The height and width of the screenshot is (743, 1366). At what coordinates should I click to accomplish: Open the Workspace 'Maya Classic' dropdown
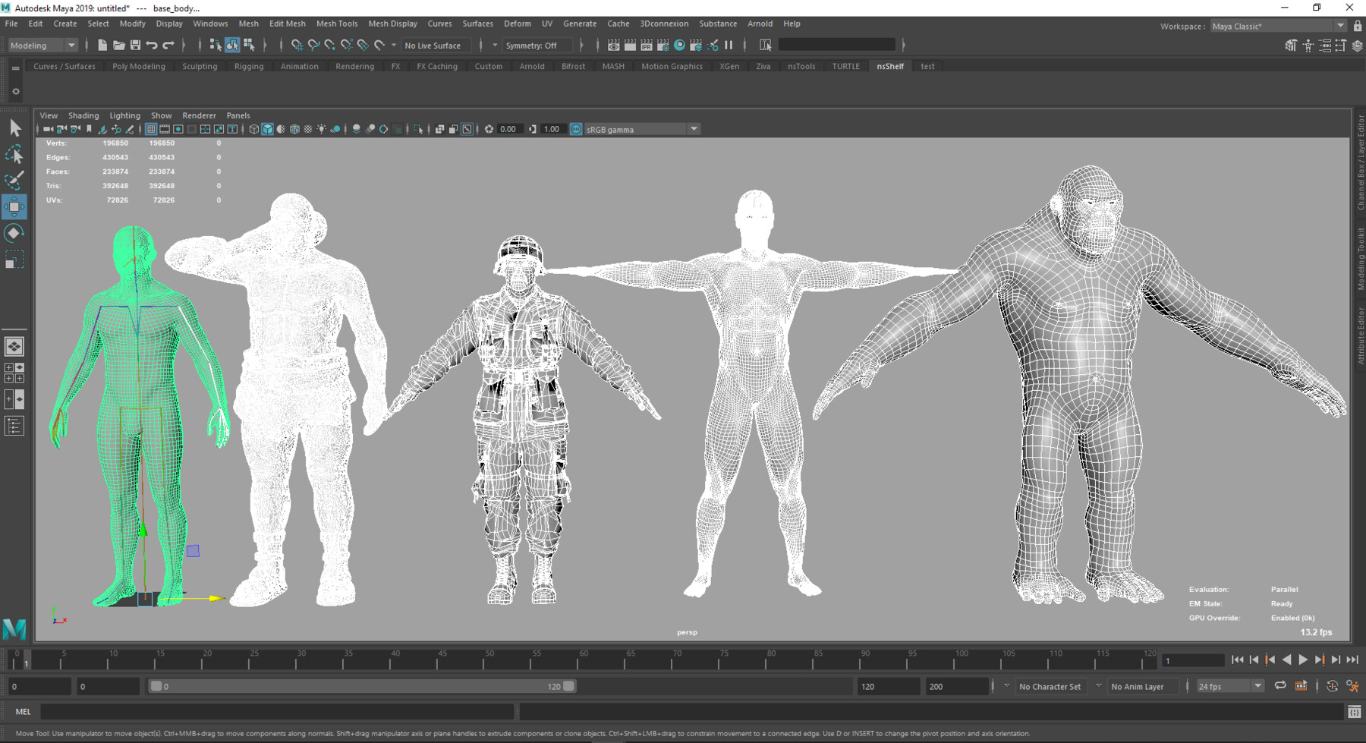click(x=1275, y=25)
